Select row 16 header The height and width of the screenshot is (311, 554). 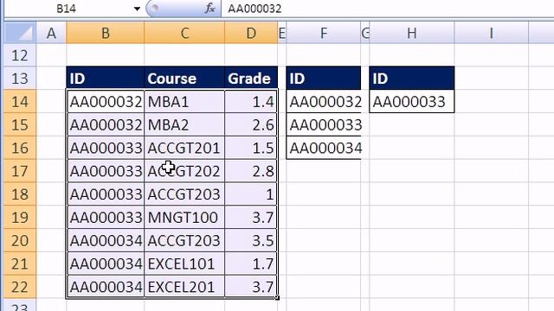[x=20, y=148]
